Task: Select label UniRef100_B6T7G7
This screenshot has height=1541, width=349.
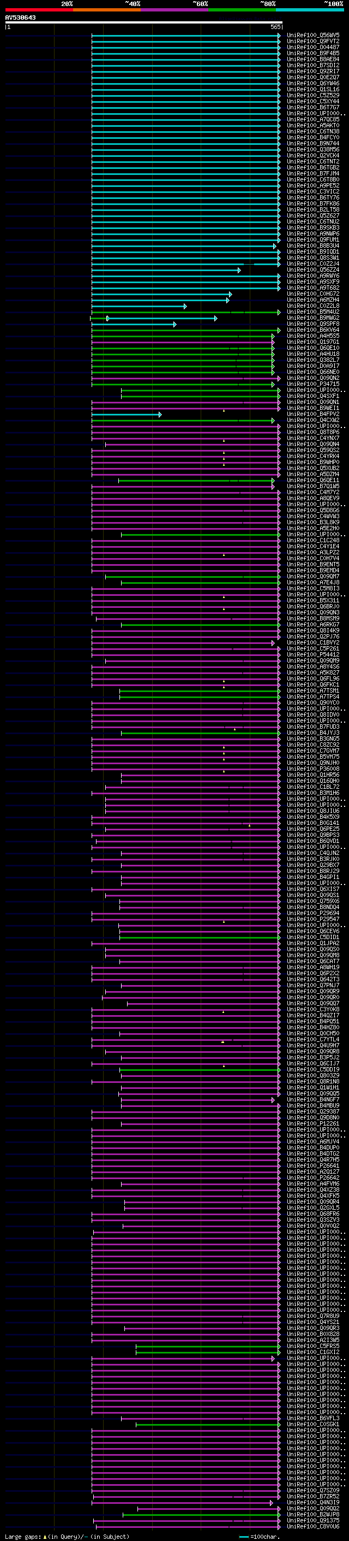Action: (x=313, y=108)
